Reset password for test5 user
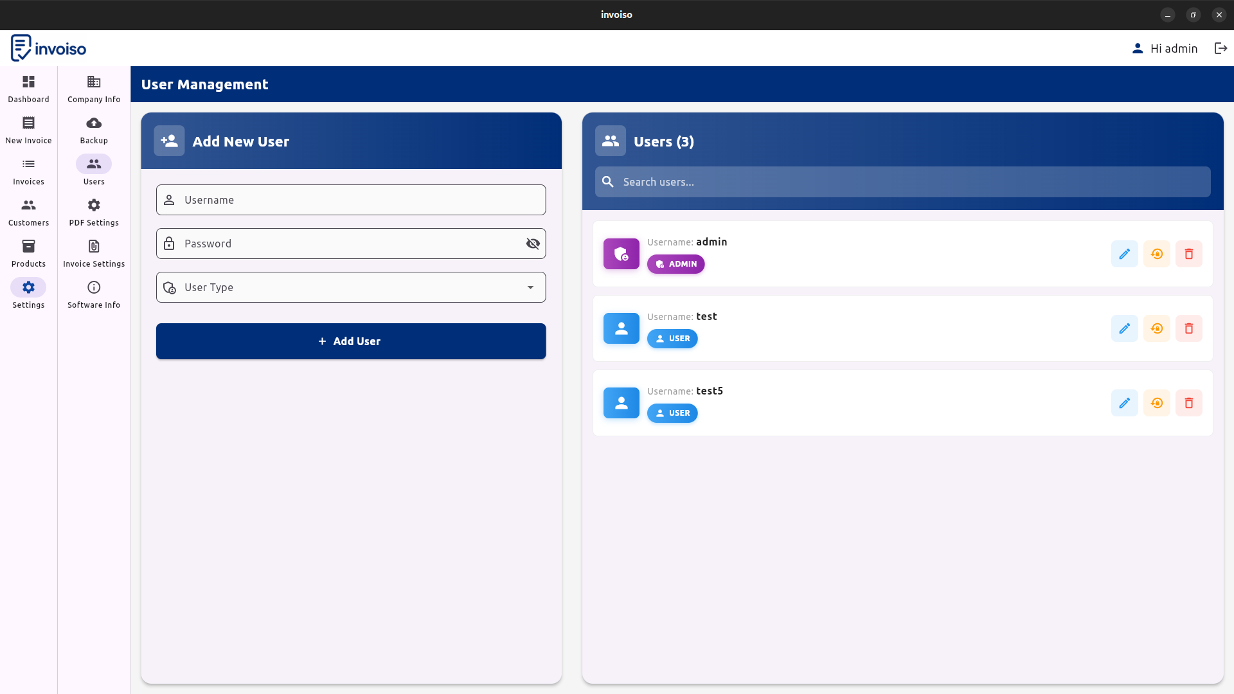Viewport: 1234px width, 694px height. tap(1156, 403)
